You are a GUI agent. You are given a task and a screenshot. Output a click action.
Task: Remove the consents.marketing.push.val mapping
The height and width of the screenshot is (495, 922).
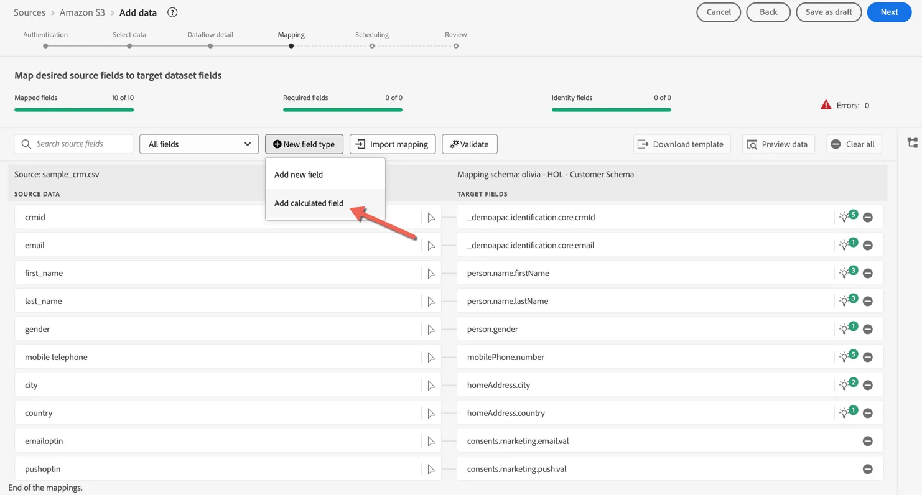pos(868,470)
